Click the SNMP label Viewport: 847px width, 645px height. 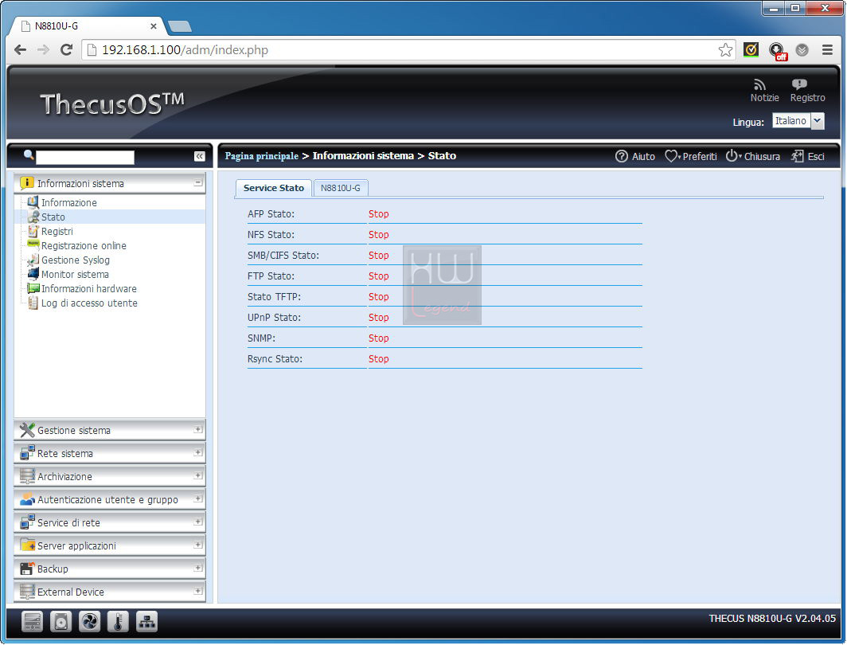[261, 338]
